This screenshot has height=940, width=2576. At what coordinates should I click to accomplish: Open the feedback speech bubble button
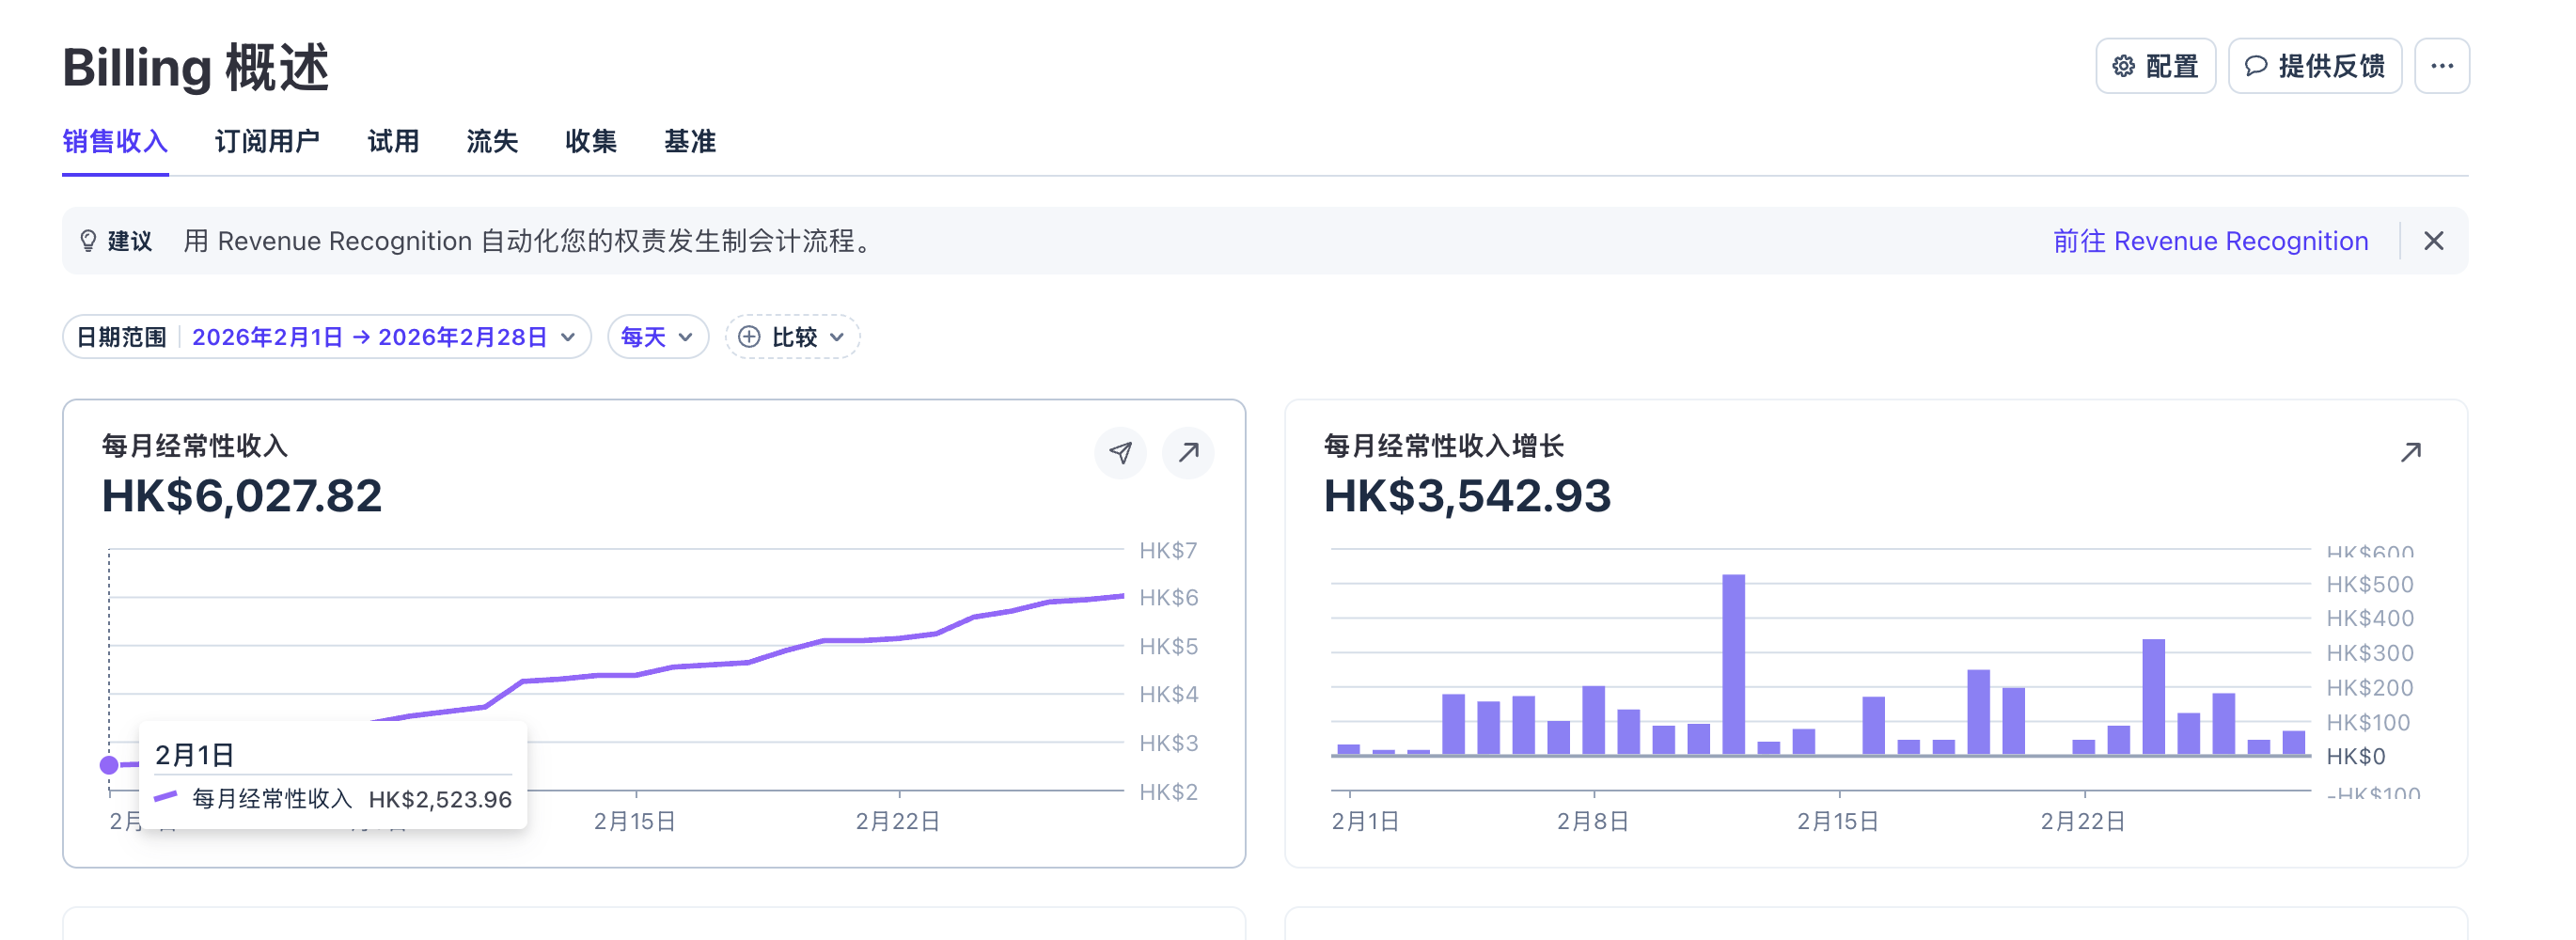[2313, 66]
